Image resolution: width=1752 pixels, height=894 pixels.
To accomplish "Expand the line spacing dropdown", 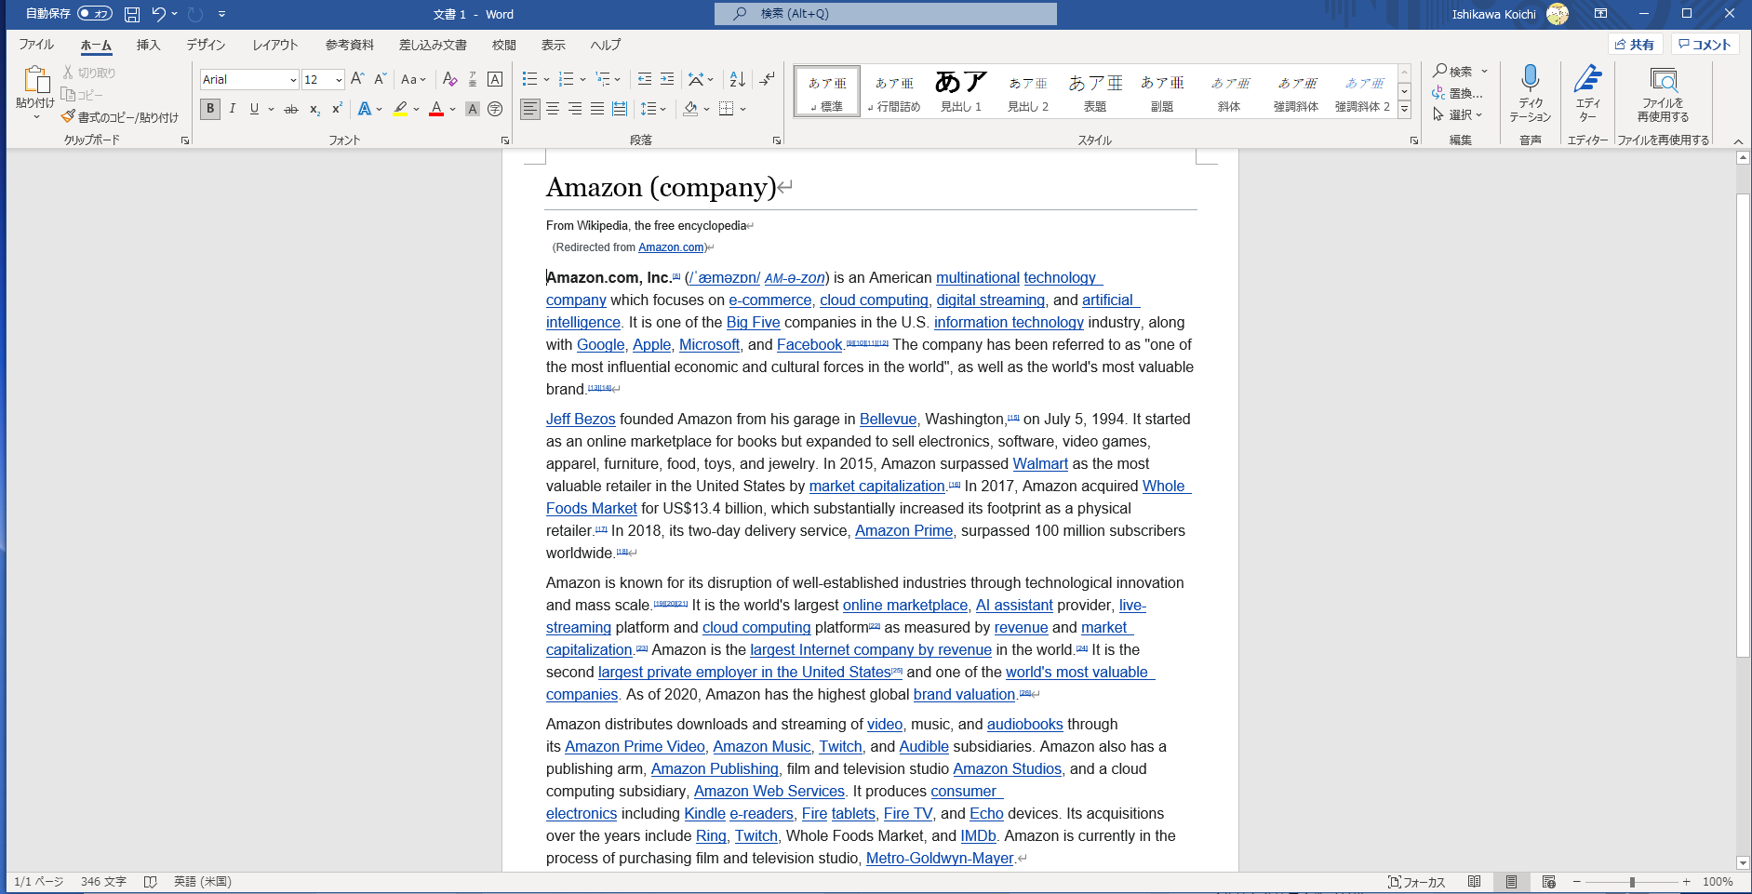I will [662, 109].
